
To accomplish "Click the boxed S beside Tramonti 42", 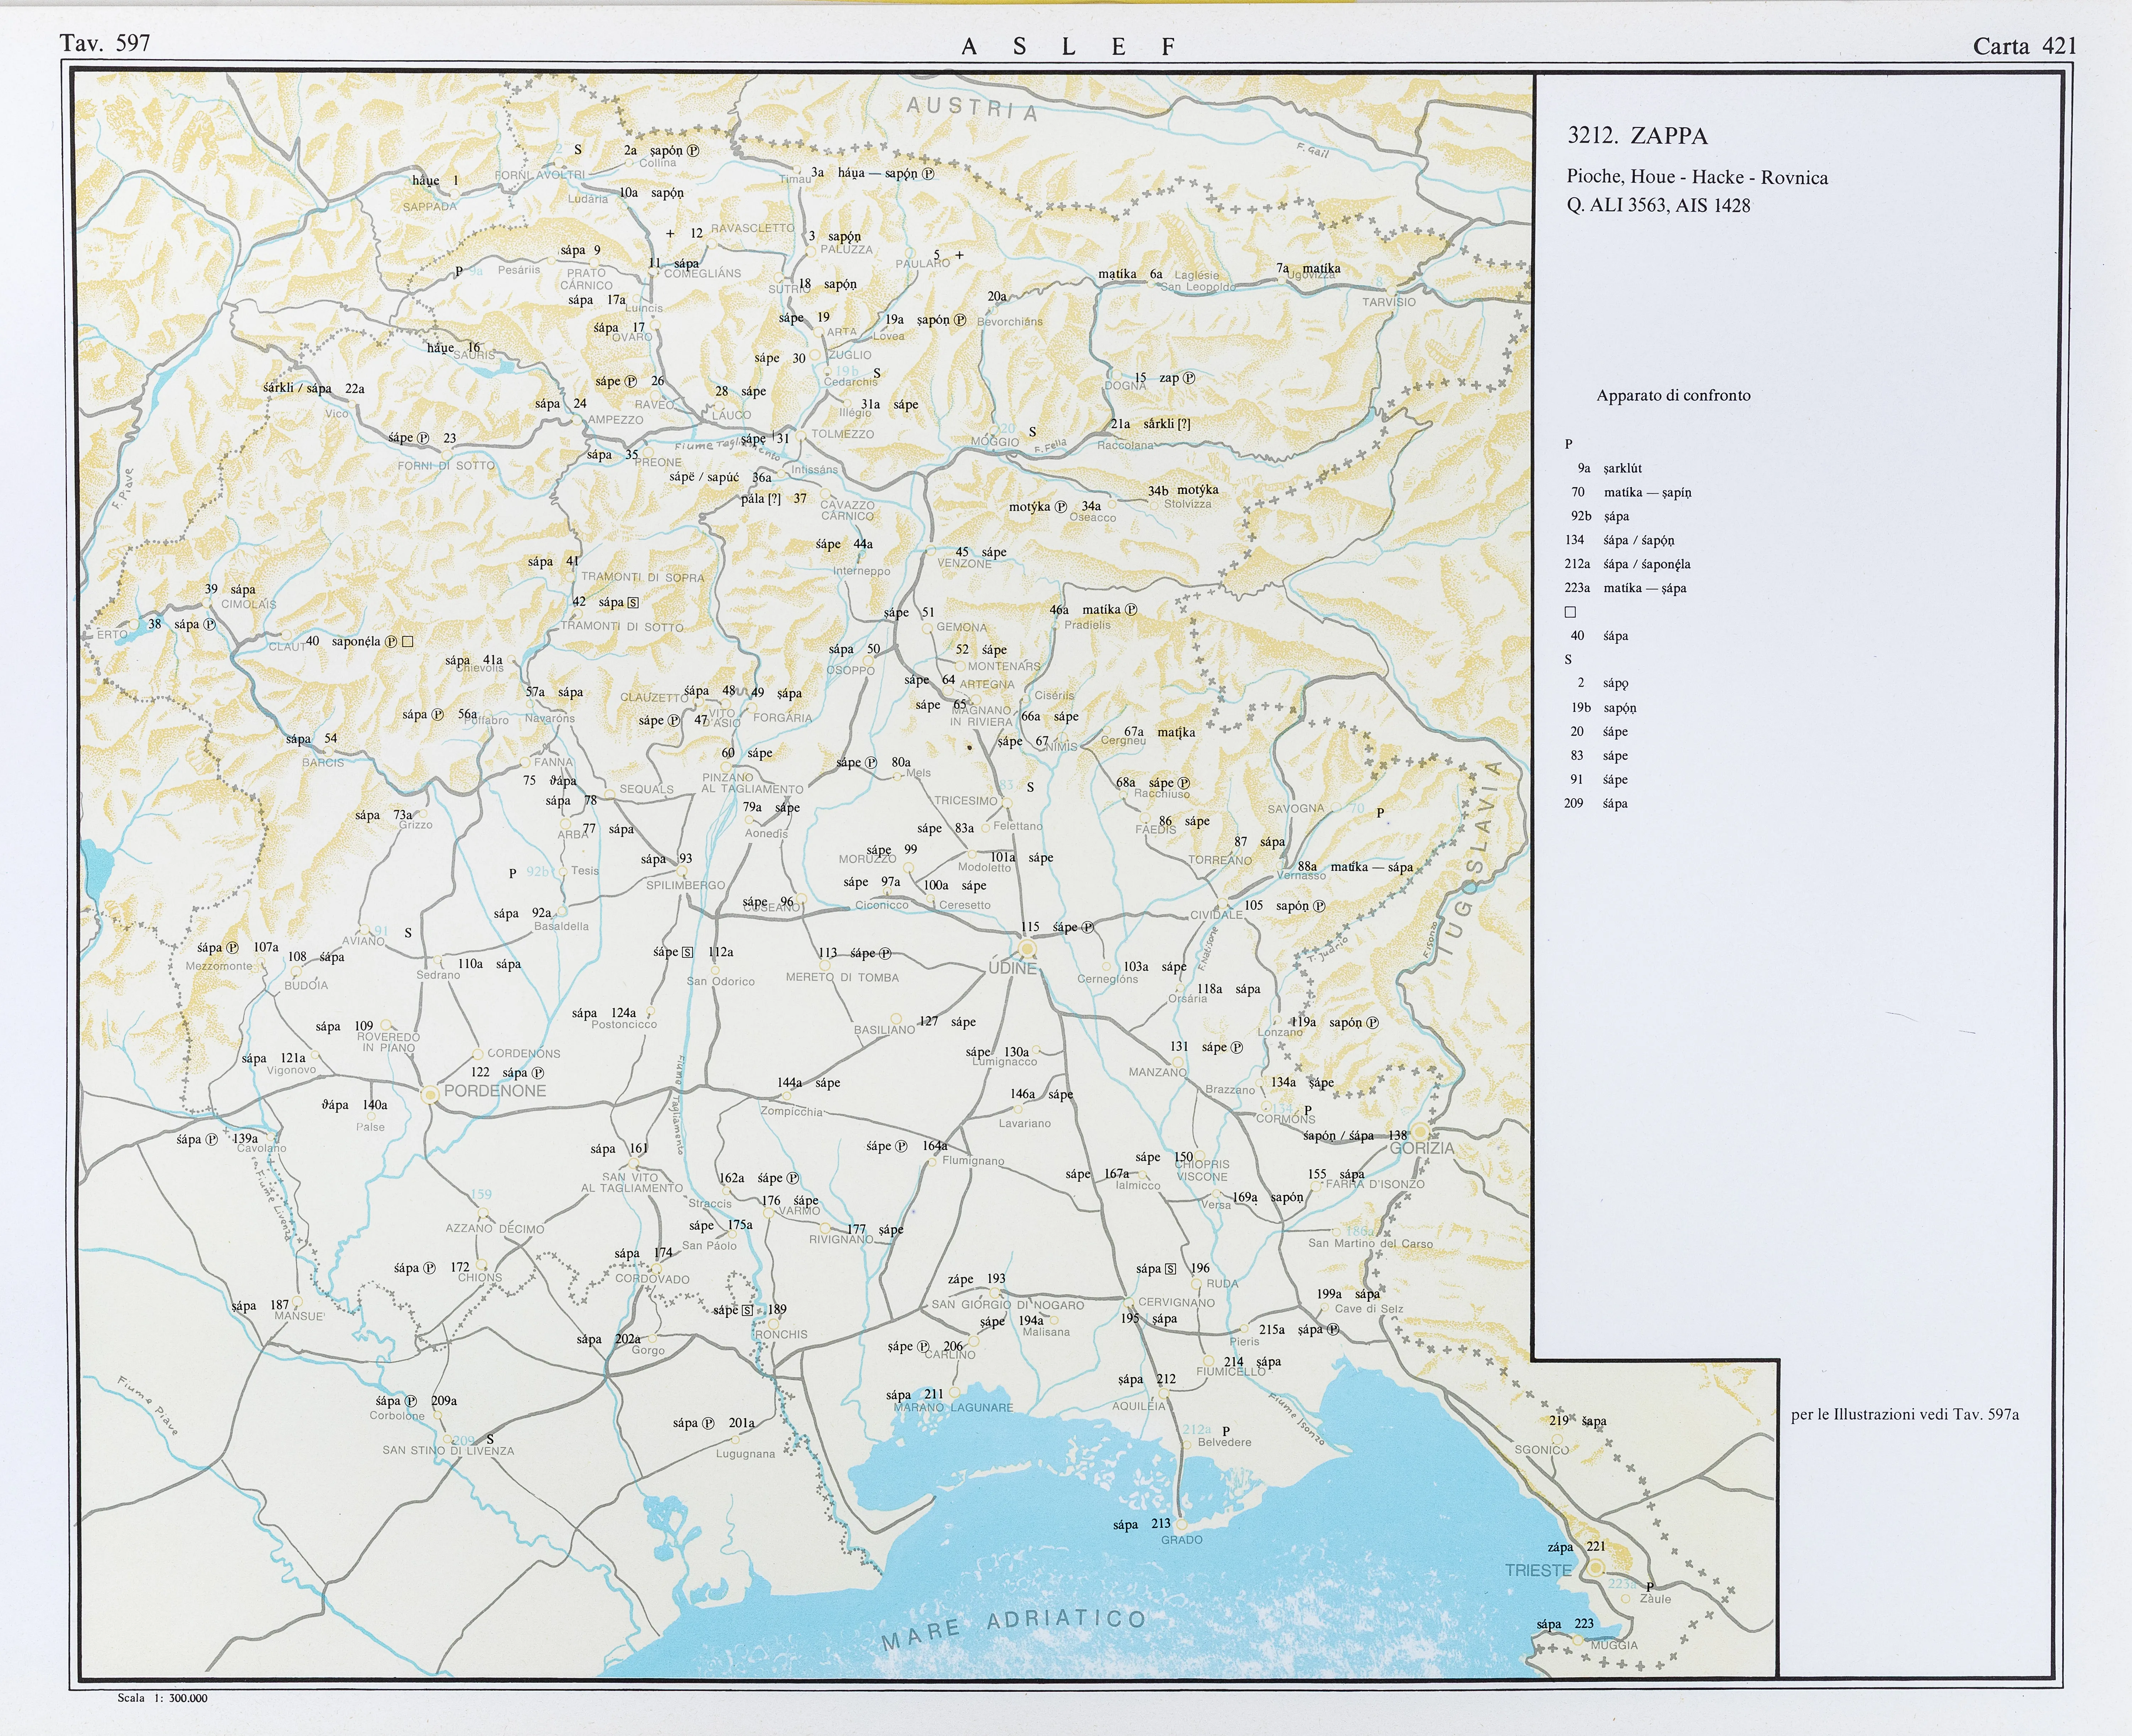I will point(633,603).
